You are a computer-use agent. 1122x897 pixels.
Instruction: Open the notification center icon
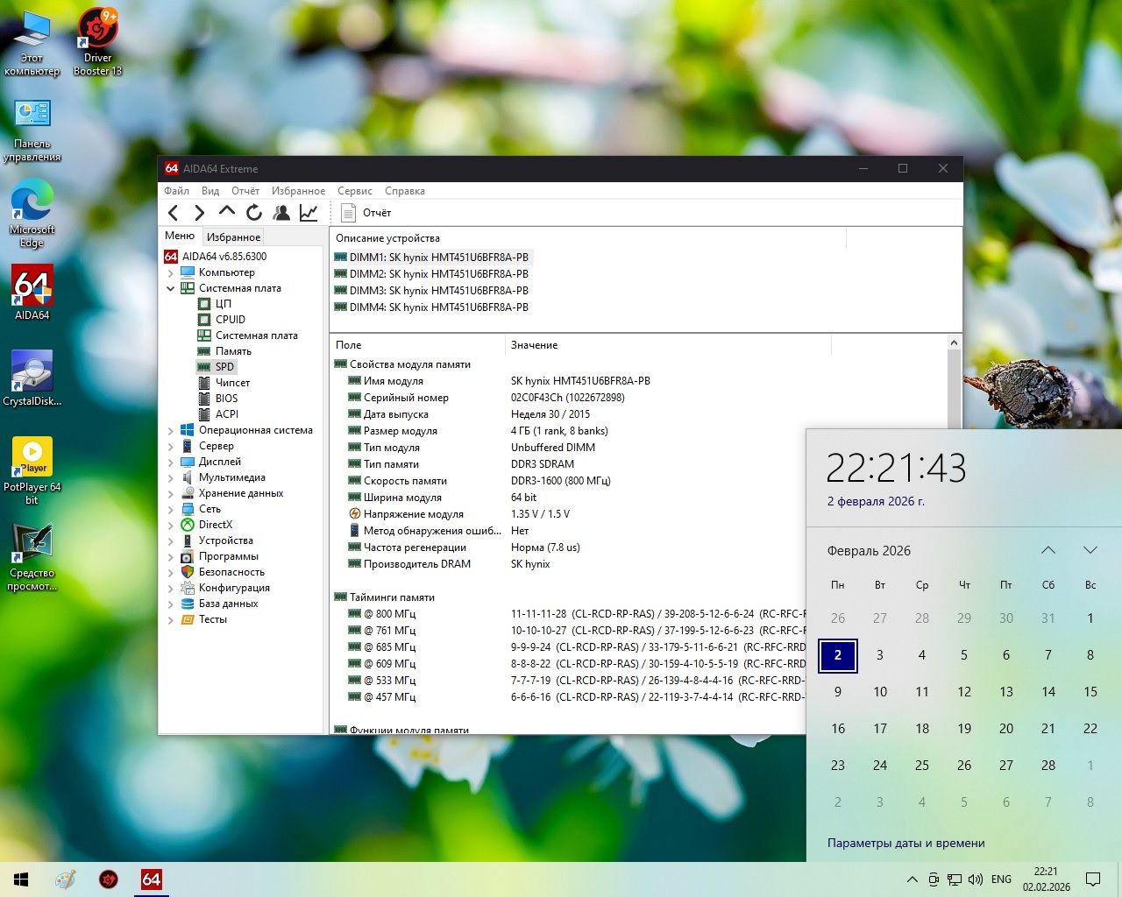click(x=1093, y=879)
